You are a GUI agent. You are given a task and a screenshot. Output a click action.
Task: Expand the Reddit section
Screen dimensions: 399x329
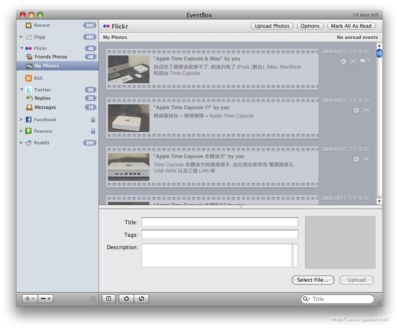[22, 142]
